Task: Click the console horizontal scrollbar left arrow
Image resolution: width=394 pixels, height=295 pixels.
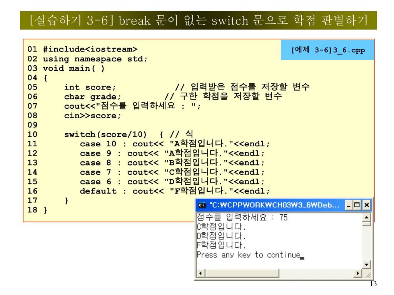Action: click(x=200, y=273)
